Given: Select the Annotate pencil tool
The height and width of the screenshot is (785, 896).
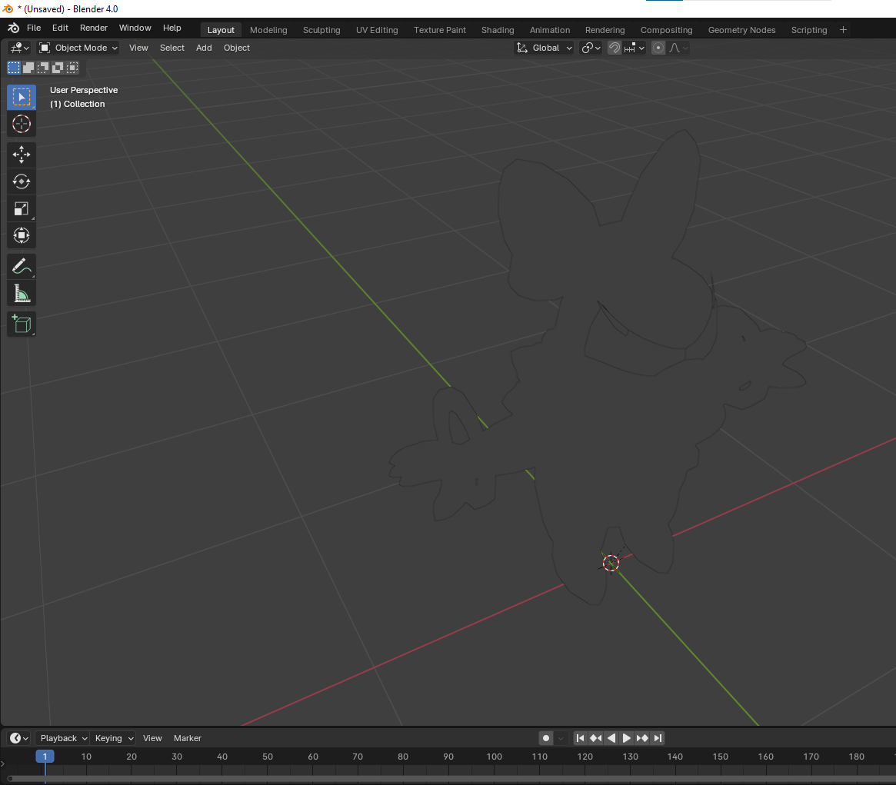Looking at the screenshot, I should tap(22, 267).
